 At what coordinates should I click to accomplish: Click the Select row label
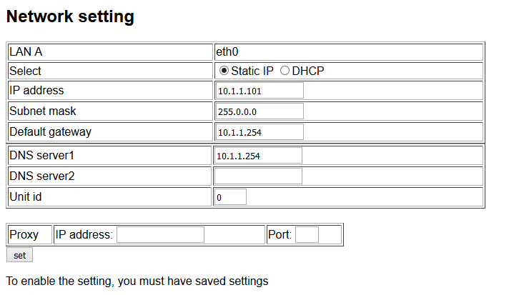click(26, 71)
